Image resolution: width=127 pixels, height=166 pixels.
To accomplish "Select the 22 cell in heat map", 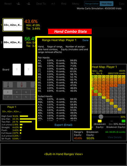I will click(124, 112).
